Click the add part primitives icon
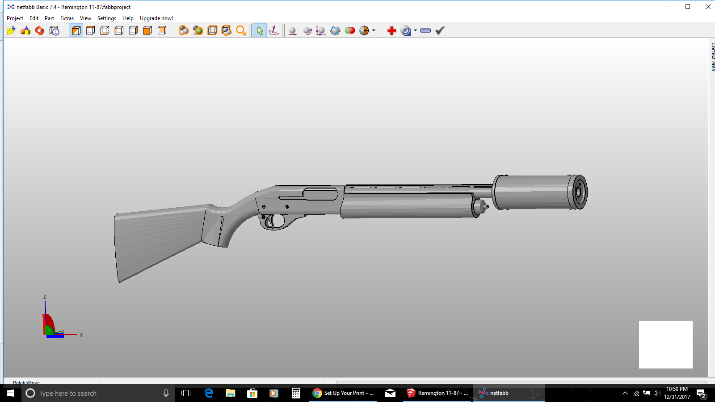The height and width of the screenshot is (402, 715). [x=25, y=30]
